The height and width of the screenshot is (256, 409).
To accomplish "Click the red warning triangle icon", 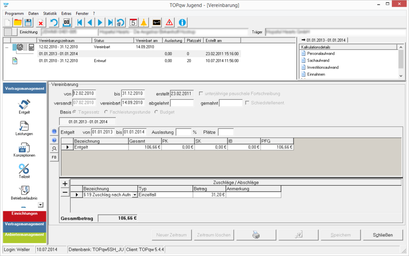I will point(169,22).
